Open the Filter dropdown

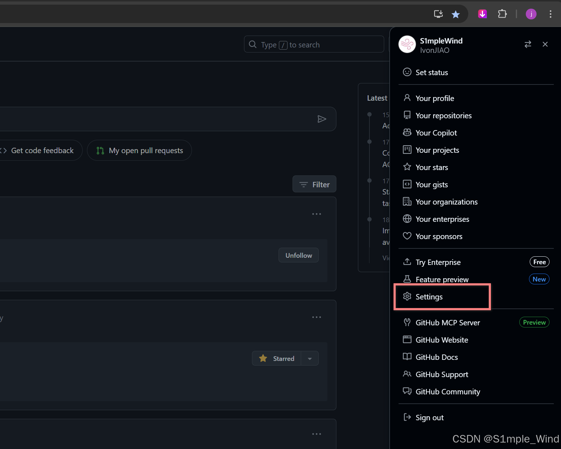(314, 184)
